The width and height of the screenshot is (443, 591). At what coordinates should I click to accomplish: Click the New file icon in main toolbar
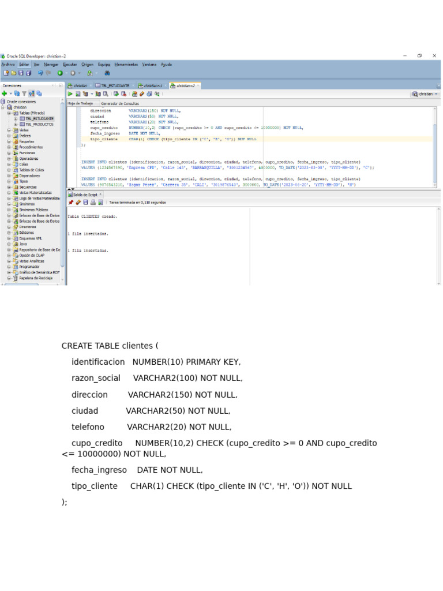[x=6, y=73]
